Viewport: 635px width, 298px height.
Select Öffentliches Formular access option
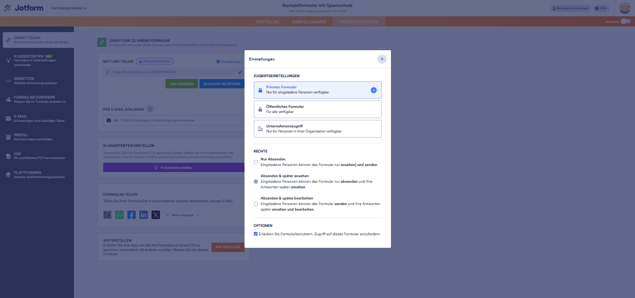tap(317, 109)
